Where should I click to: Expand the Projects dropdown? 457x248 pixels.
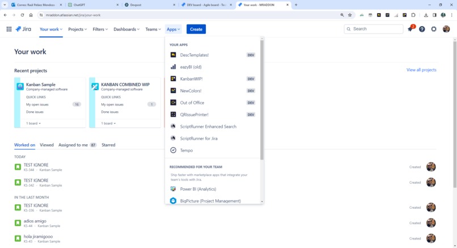point(78,29)
